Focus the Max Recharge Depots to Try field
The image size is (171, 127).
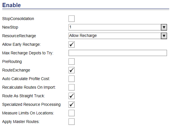pyautogui.click(x=118, y=53)
